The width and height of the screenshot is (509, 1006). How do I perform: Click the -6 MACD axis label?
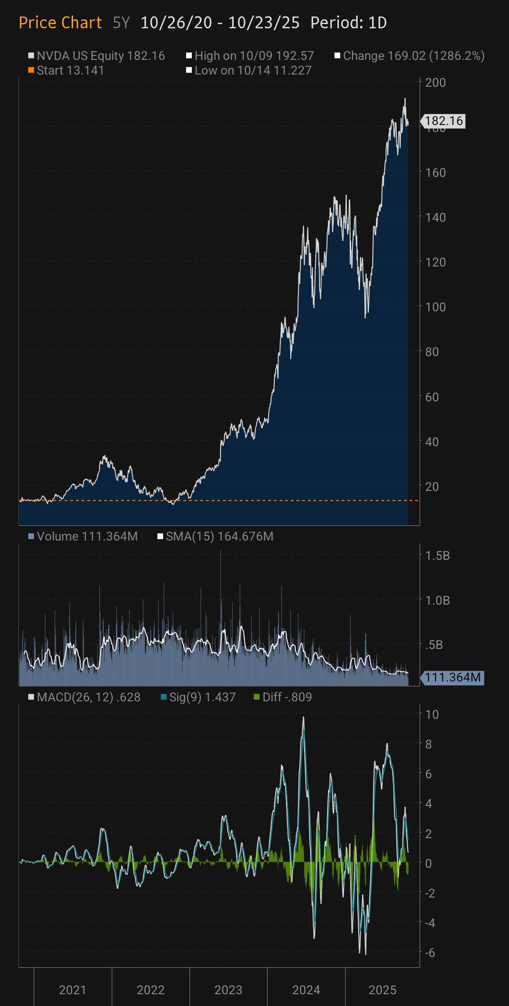430,953
